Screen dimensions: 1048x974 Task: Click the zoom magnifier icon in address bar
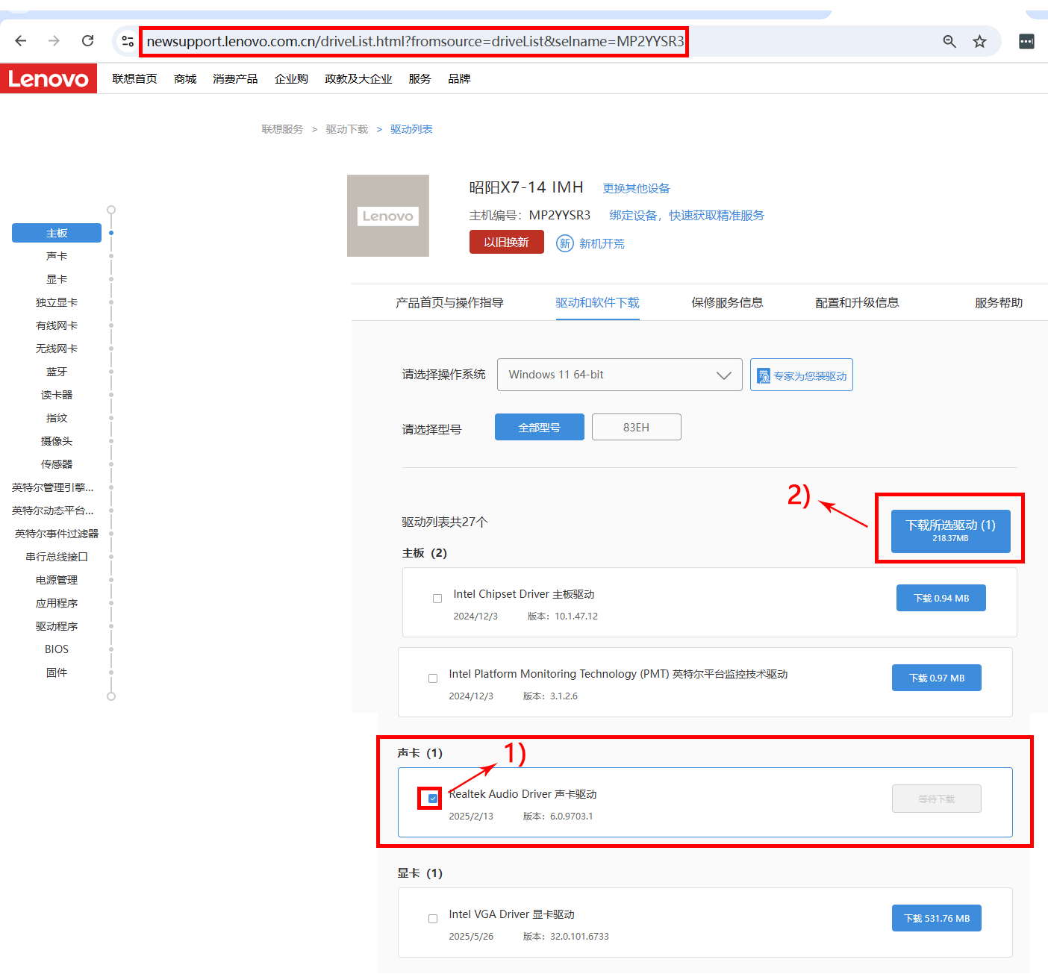tap(949, 41)
